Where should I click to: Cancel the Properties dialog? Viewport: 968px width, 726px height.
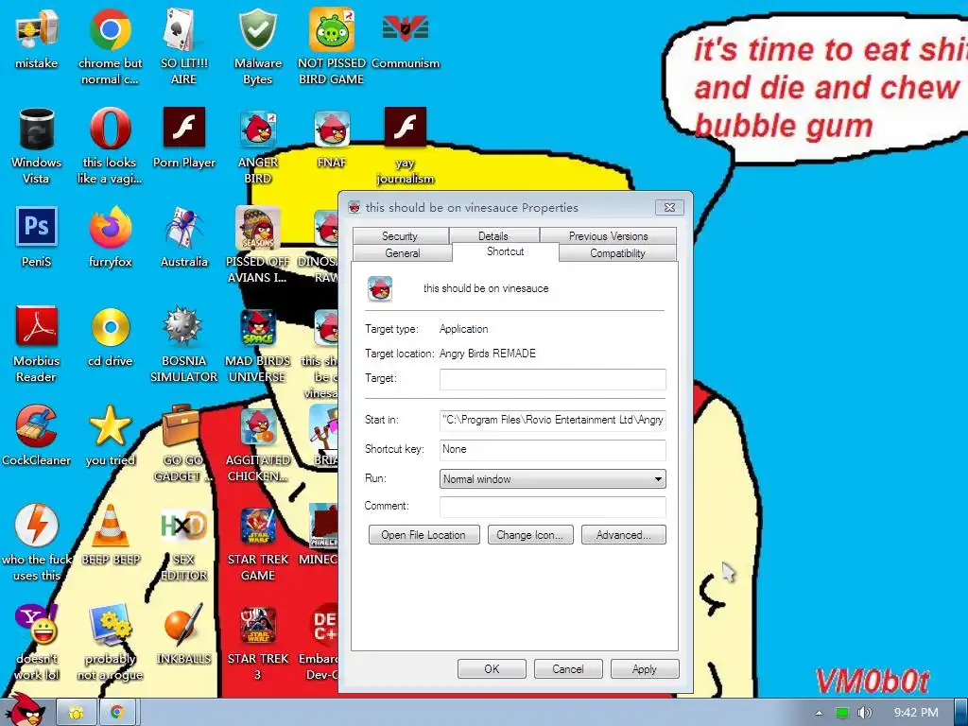pos(568,668)
